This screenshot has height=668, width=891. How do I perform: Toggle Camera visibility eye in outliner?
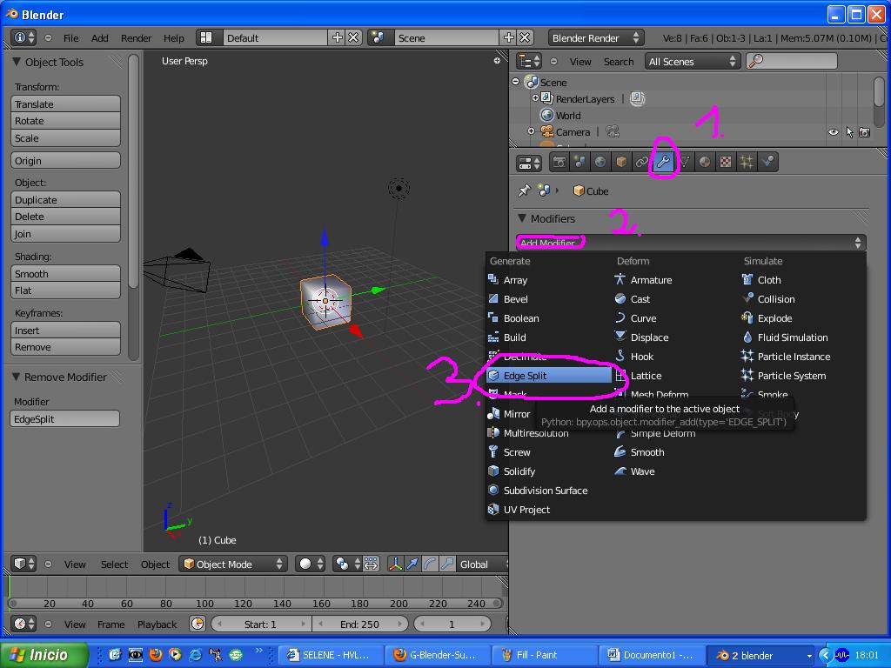coord(833,132)
